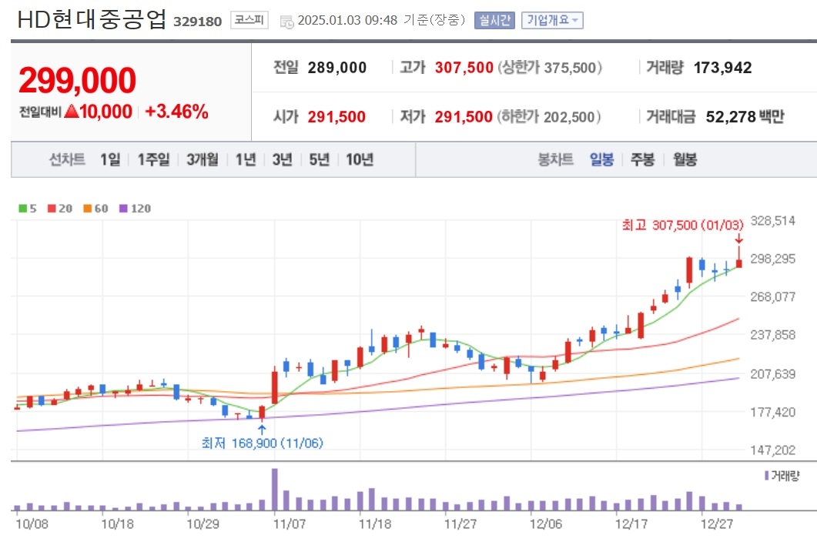
Task: Click the red 20-day moving average swatch
Action: pyautogui.click(x=52, y=209)
